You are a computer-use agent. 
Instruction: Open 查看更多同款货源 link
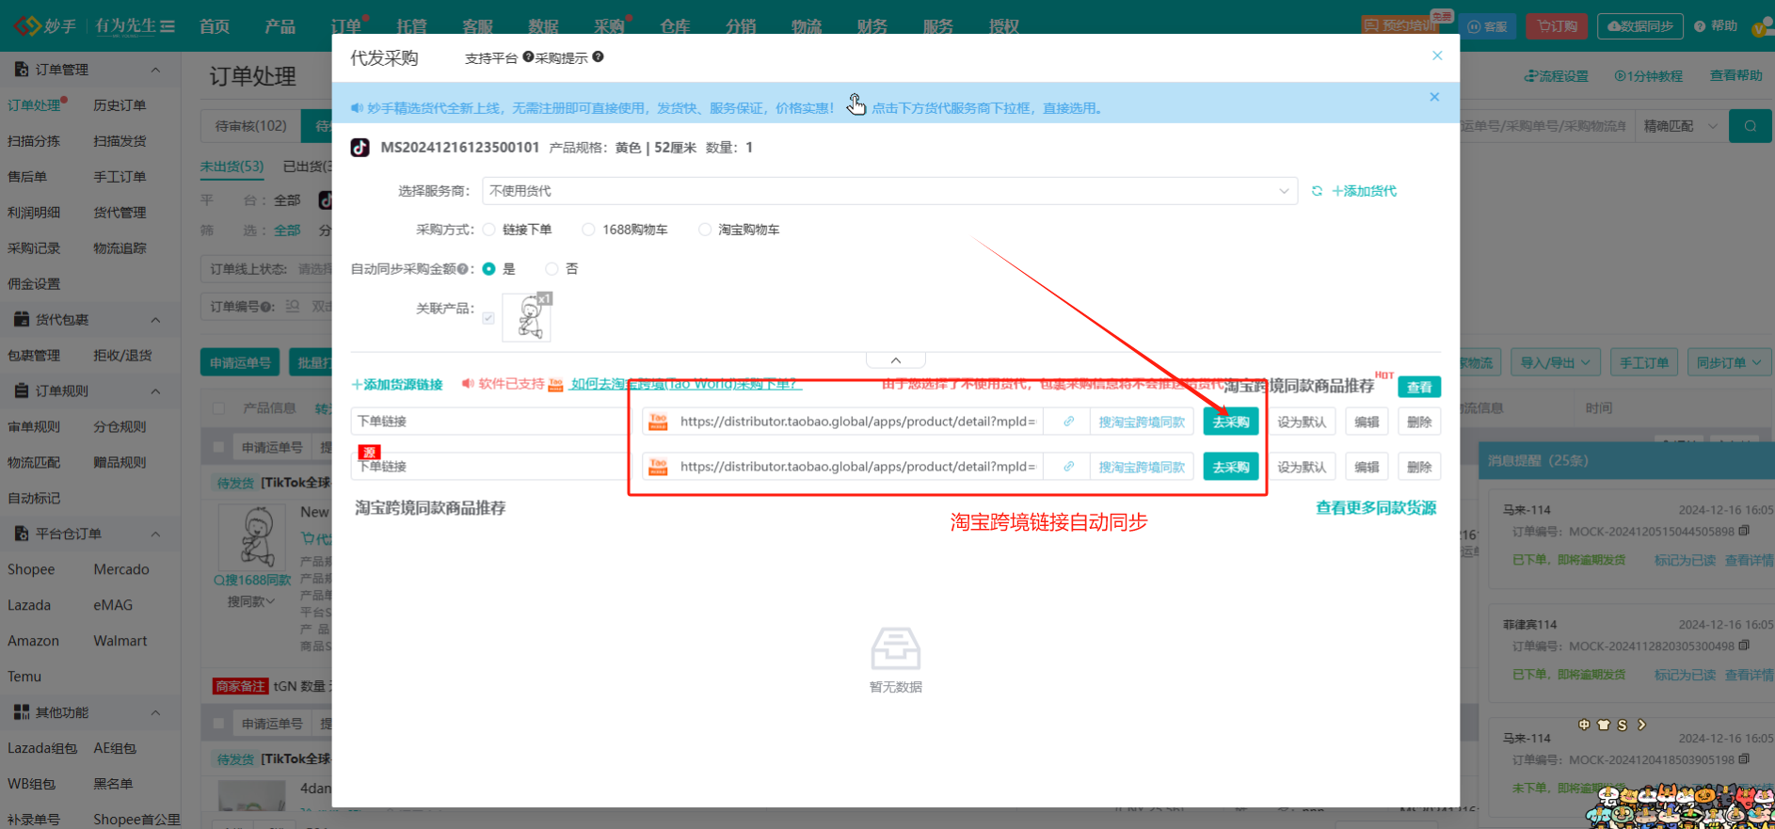coord(1376,508)
